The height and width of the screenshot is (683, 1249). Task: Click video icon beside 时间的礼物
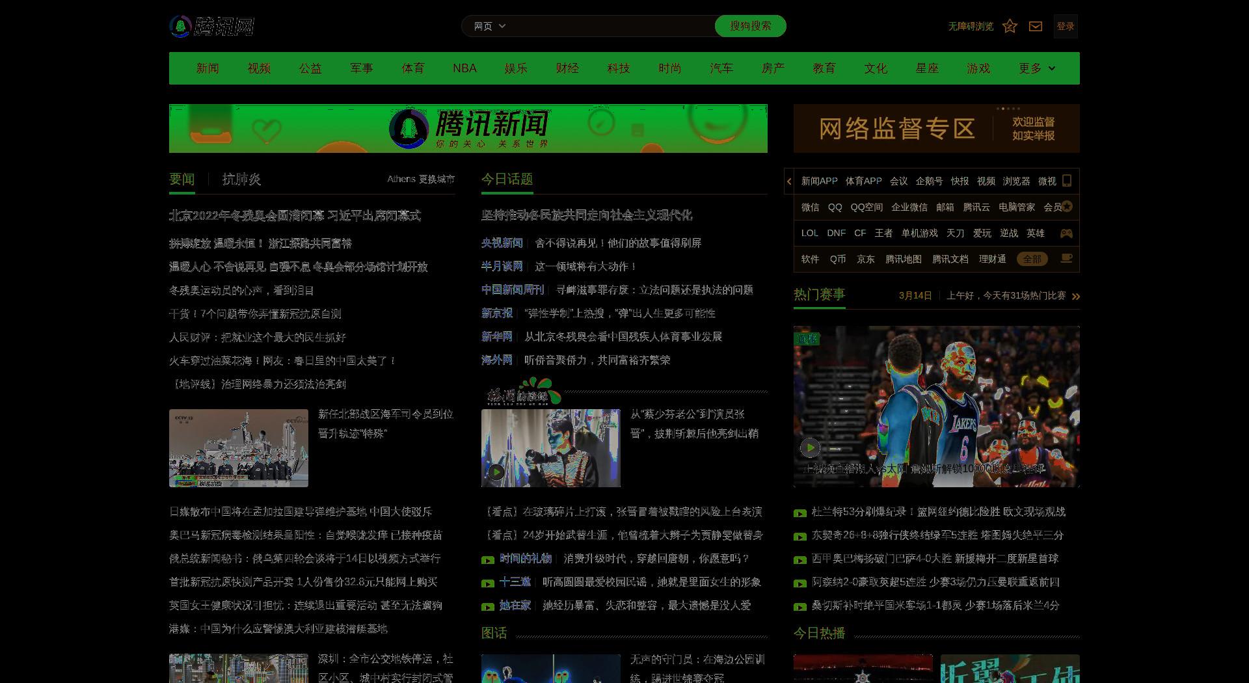coord(488,560)
